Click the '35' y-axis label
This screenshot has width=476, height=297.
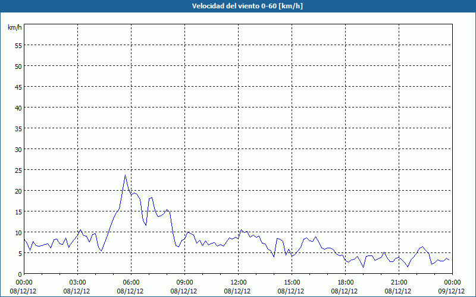18,129
